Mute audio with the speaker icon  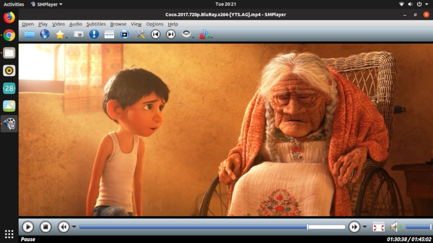tap(396, 227)
